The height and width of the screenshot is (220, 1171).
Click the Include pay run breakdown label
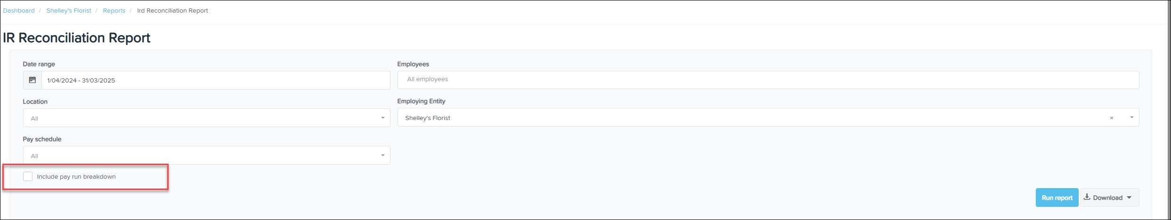[x=76, y=177]
